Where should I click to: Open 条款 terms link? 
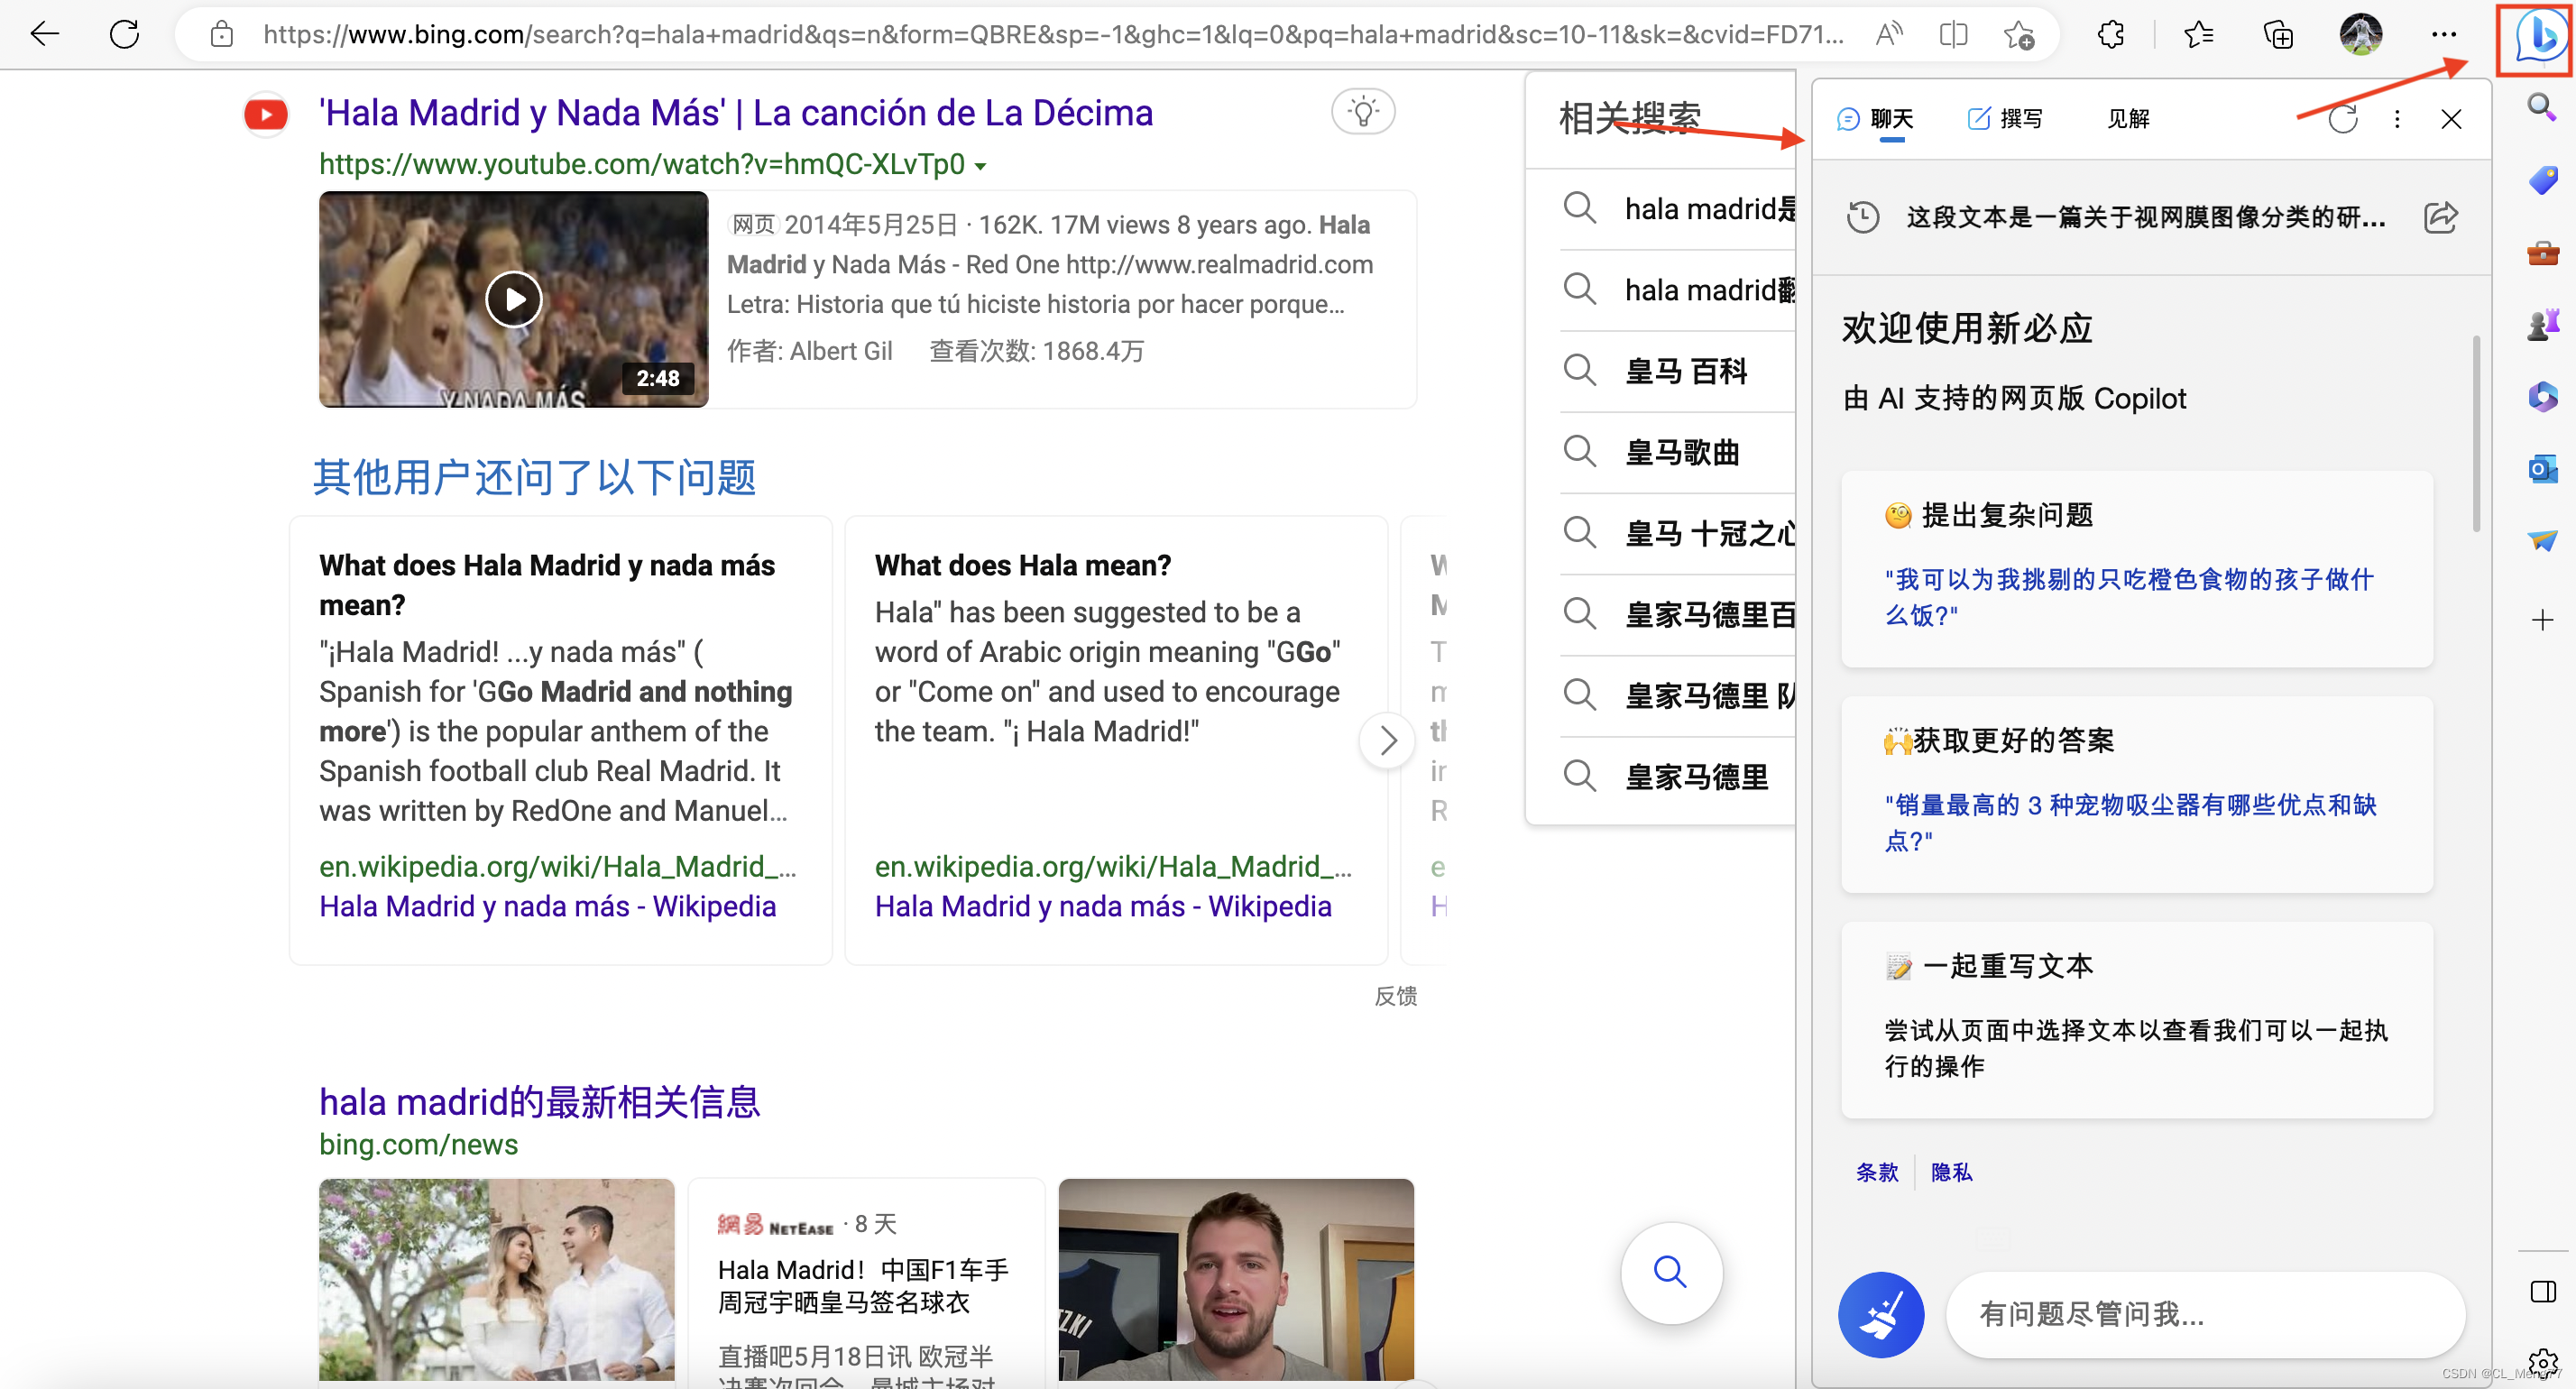[x=1877, y=1172]
